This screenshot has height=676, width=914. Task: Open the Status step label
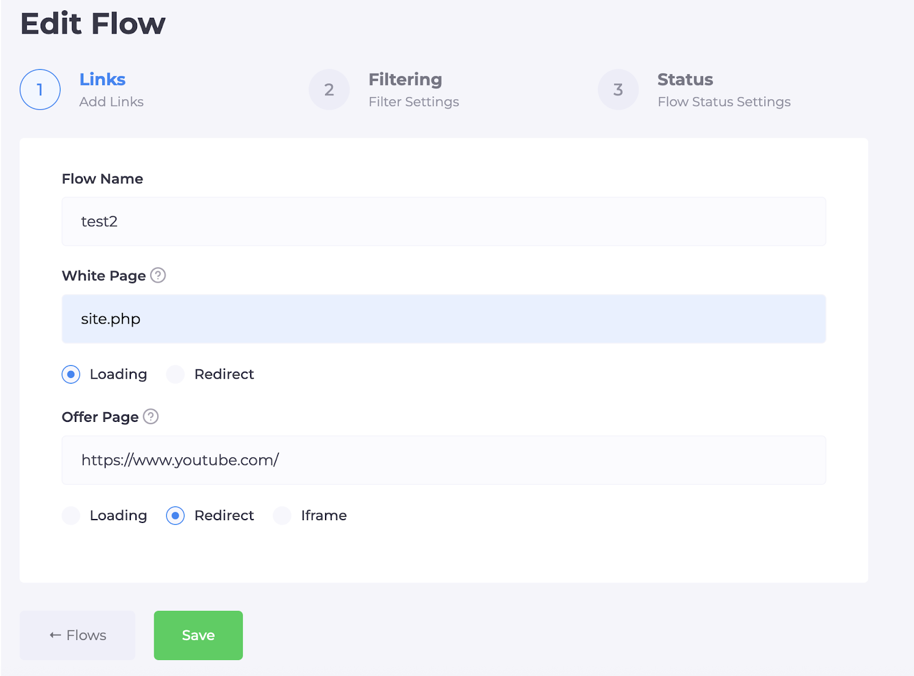[685, 79]
